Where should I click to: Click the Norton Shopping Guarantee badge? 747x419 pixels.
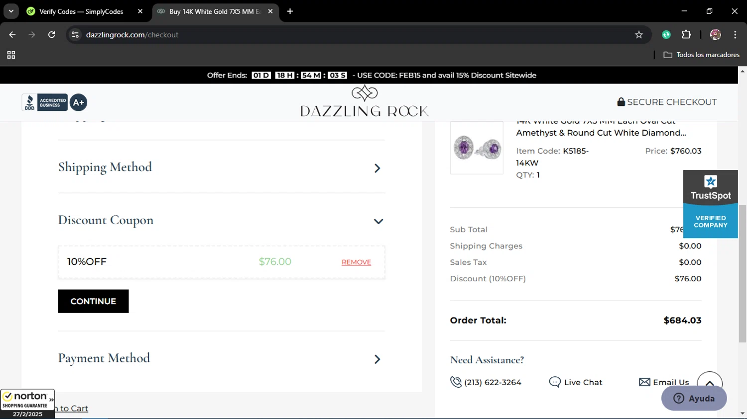pyautogui.click(x=27, y=404)
